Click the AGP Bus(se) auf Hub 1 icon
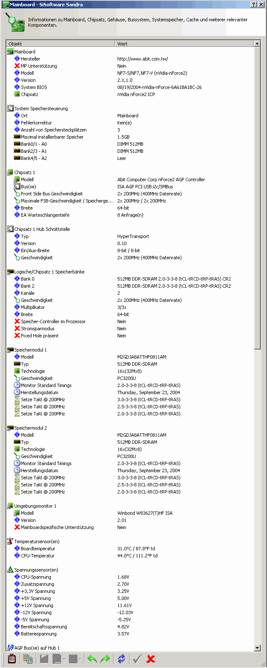The image size is (267, 668). [10, 648]
